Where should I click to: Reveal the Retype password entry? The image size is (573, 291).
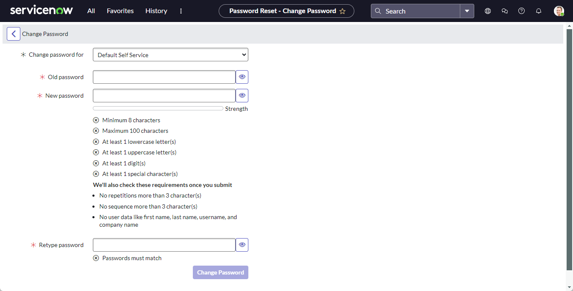click(x=242, y=244)
